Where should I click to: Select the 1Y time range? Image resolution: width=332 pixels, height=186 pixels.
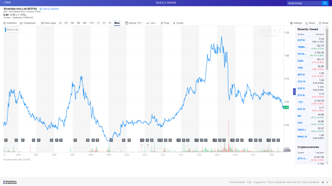(x=98, y=23)
